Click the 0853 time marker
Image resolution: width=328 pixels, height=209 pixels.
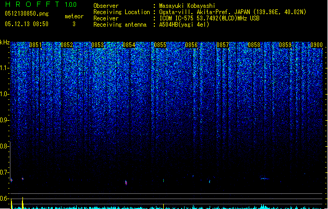[98, 45]
